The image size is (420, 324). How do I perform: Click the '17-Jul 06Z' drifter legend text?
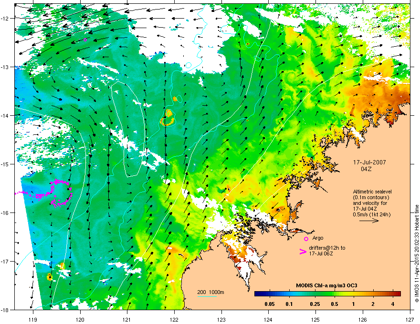click(x=321, y=253)
